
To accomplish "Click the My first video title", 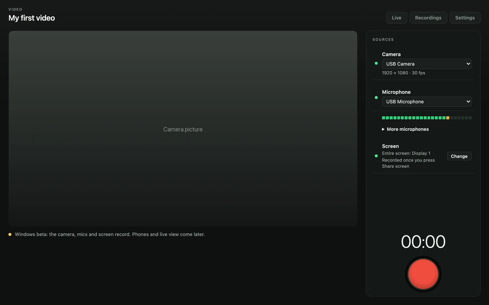I will pyautogui.click(x=32, y=18).
